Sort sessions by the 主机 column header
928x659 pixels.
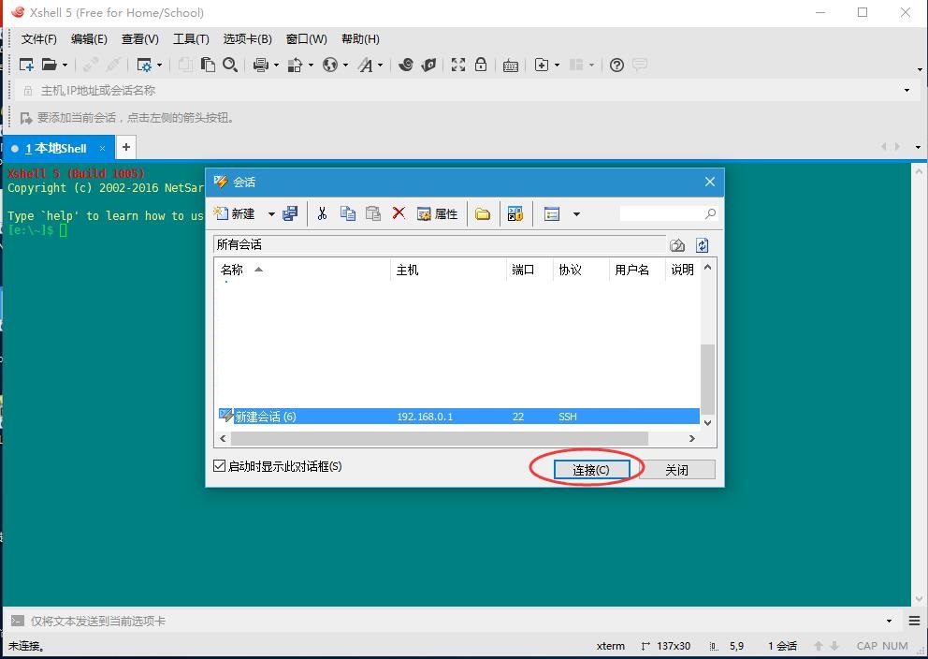tap(448, 270)
